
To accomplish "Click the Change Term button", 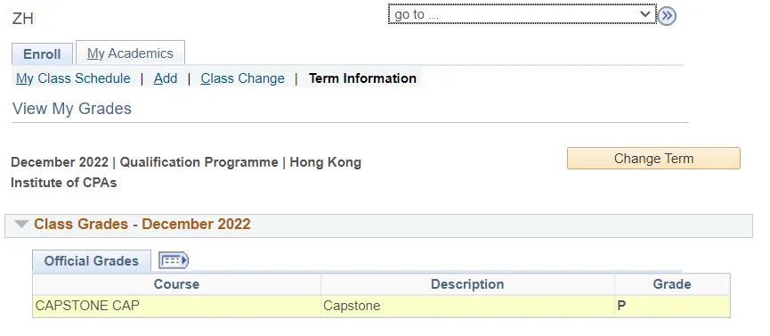I will [x=653, y=159].
